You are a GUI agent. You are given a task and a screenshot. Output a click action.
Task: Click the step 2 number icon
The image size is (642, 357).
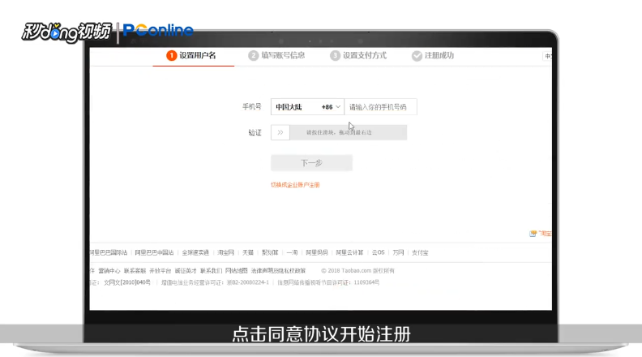click(x=253, y=55)
